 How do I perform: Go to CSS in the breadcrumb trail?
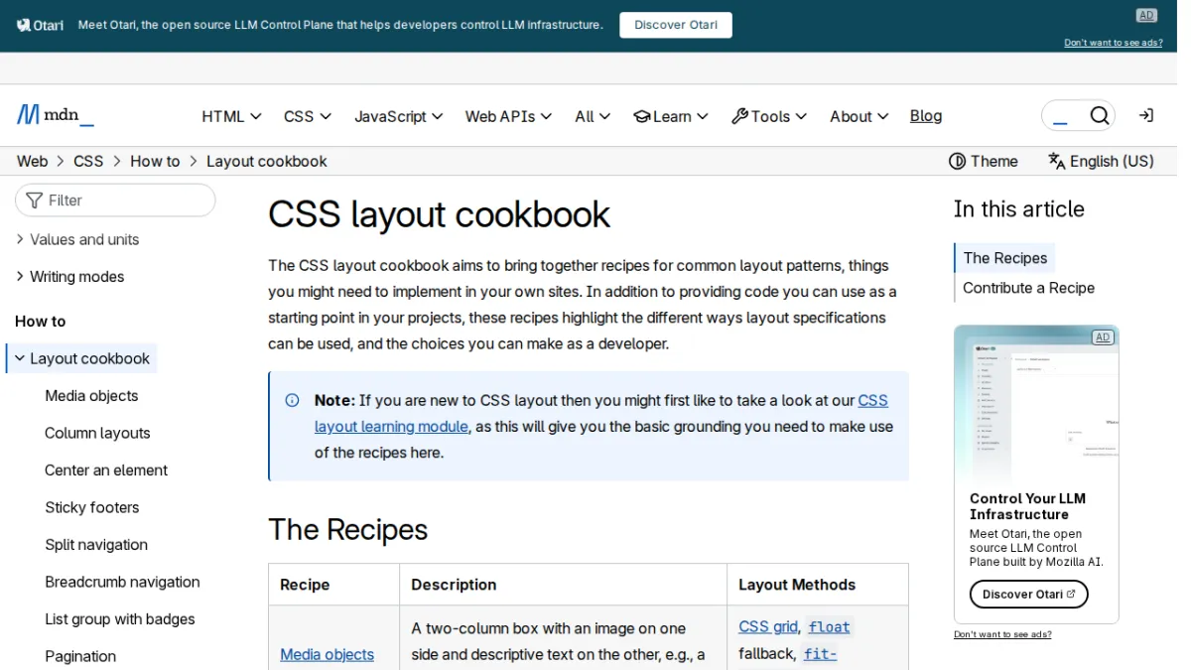pyautogui.click(x=88, y=161)
